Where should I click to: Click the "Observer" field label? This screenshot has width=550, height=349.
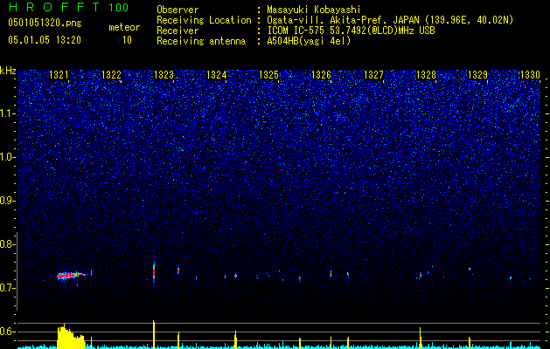[x=178, y=10]
